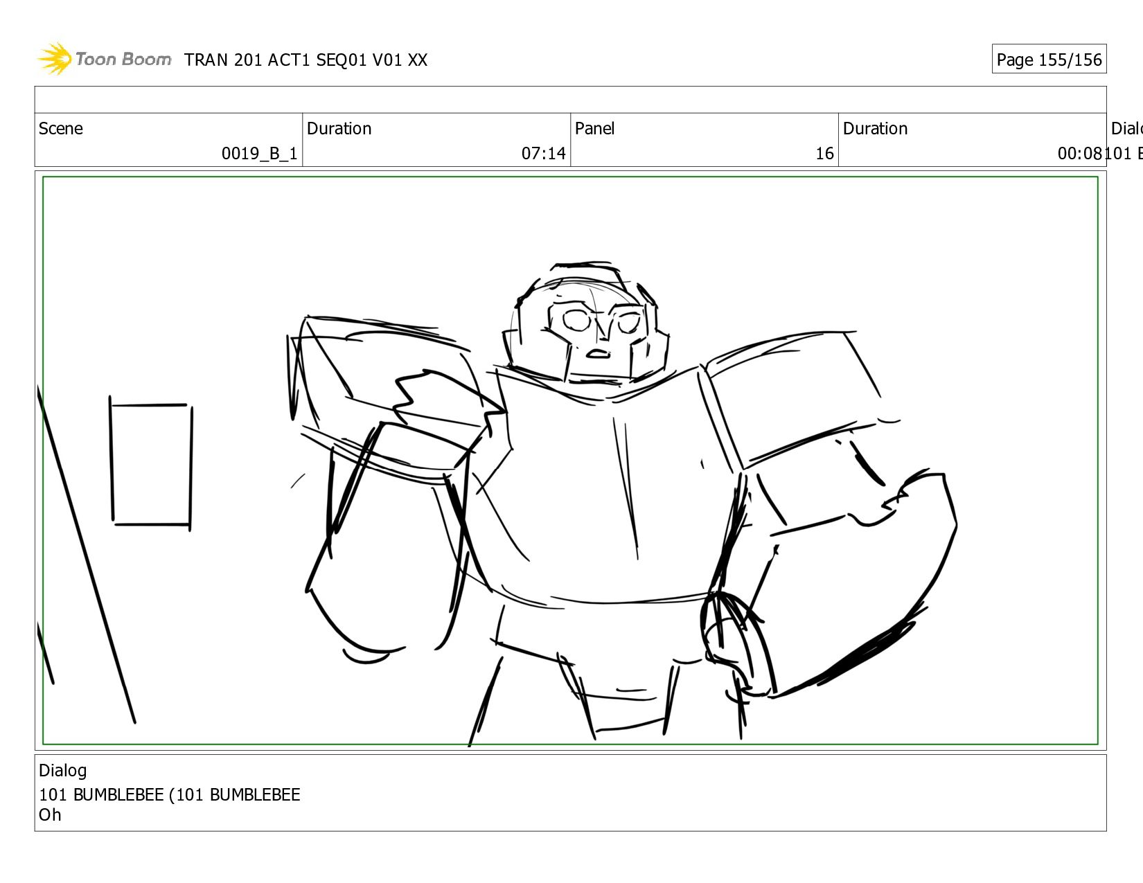Click the Panel column label

coord(594,129)
